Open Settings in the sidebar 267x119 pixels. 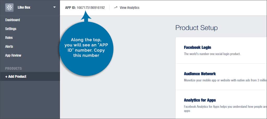pyautogui.click(x=10, y=29)
